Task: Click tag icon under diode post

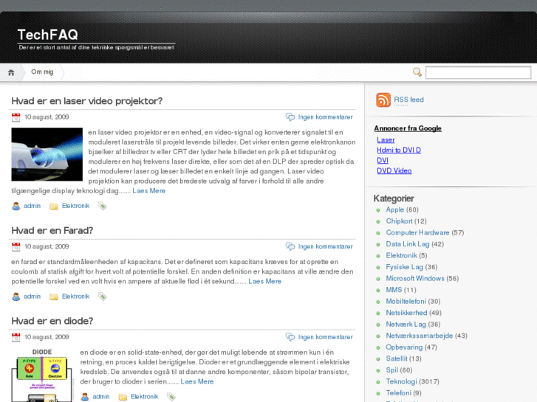Action: [x=171, y=397]
